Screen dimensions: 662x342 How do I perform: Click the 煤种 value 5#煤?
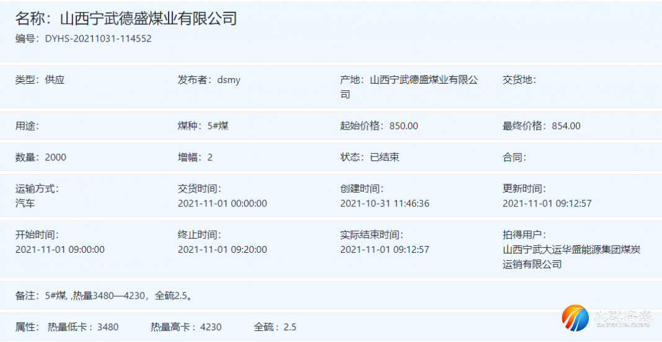coord(218,126)
